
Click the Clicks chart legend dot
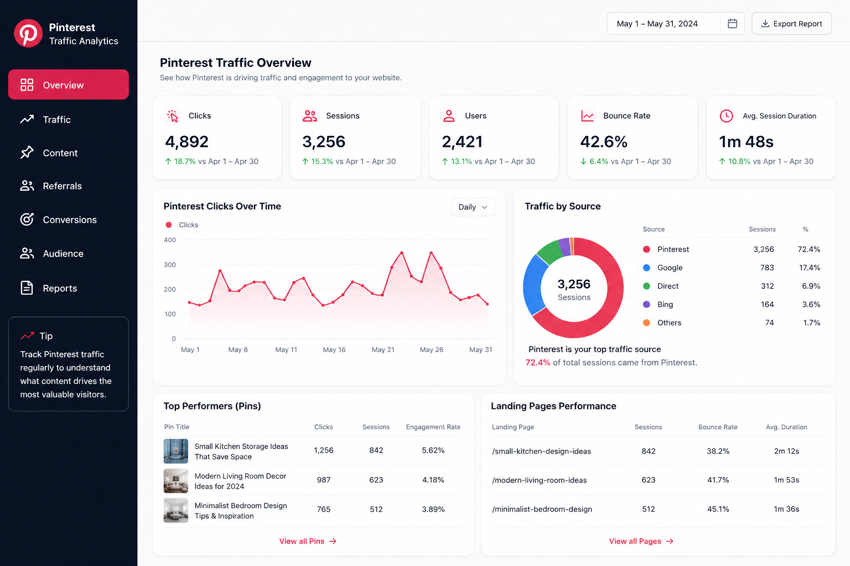(169, 225)
